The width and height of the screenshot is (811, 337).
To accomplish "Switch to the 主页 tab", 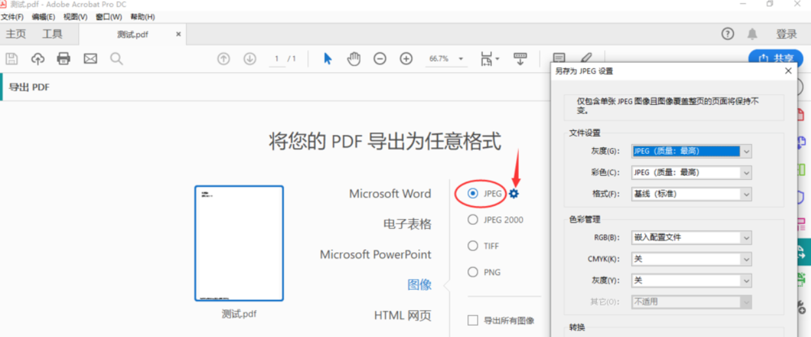I will pyautogui.click(x=16, y=34).
